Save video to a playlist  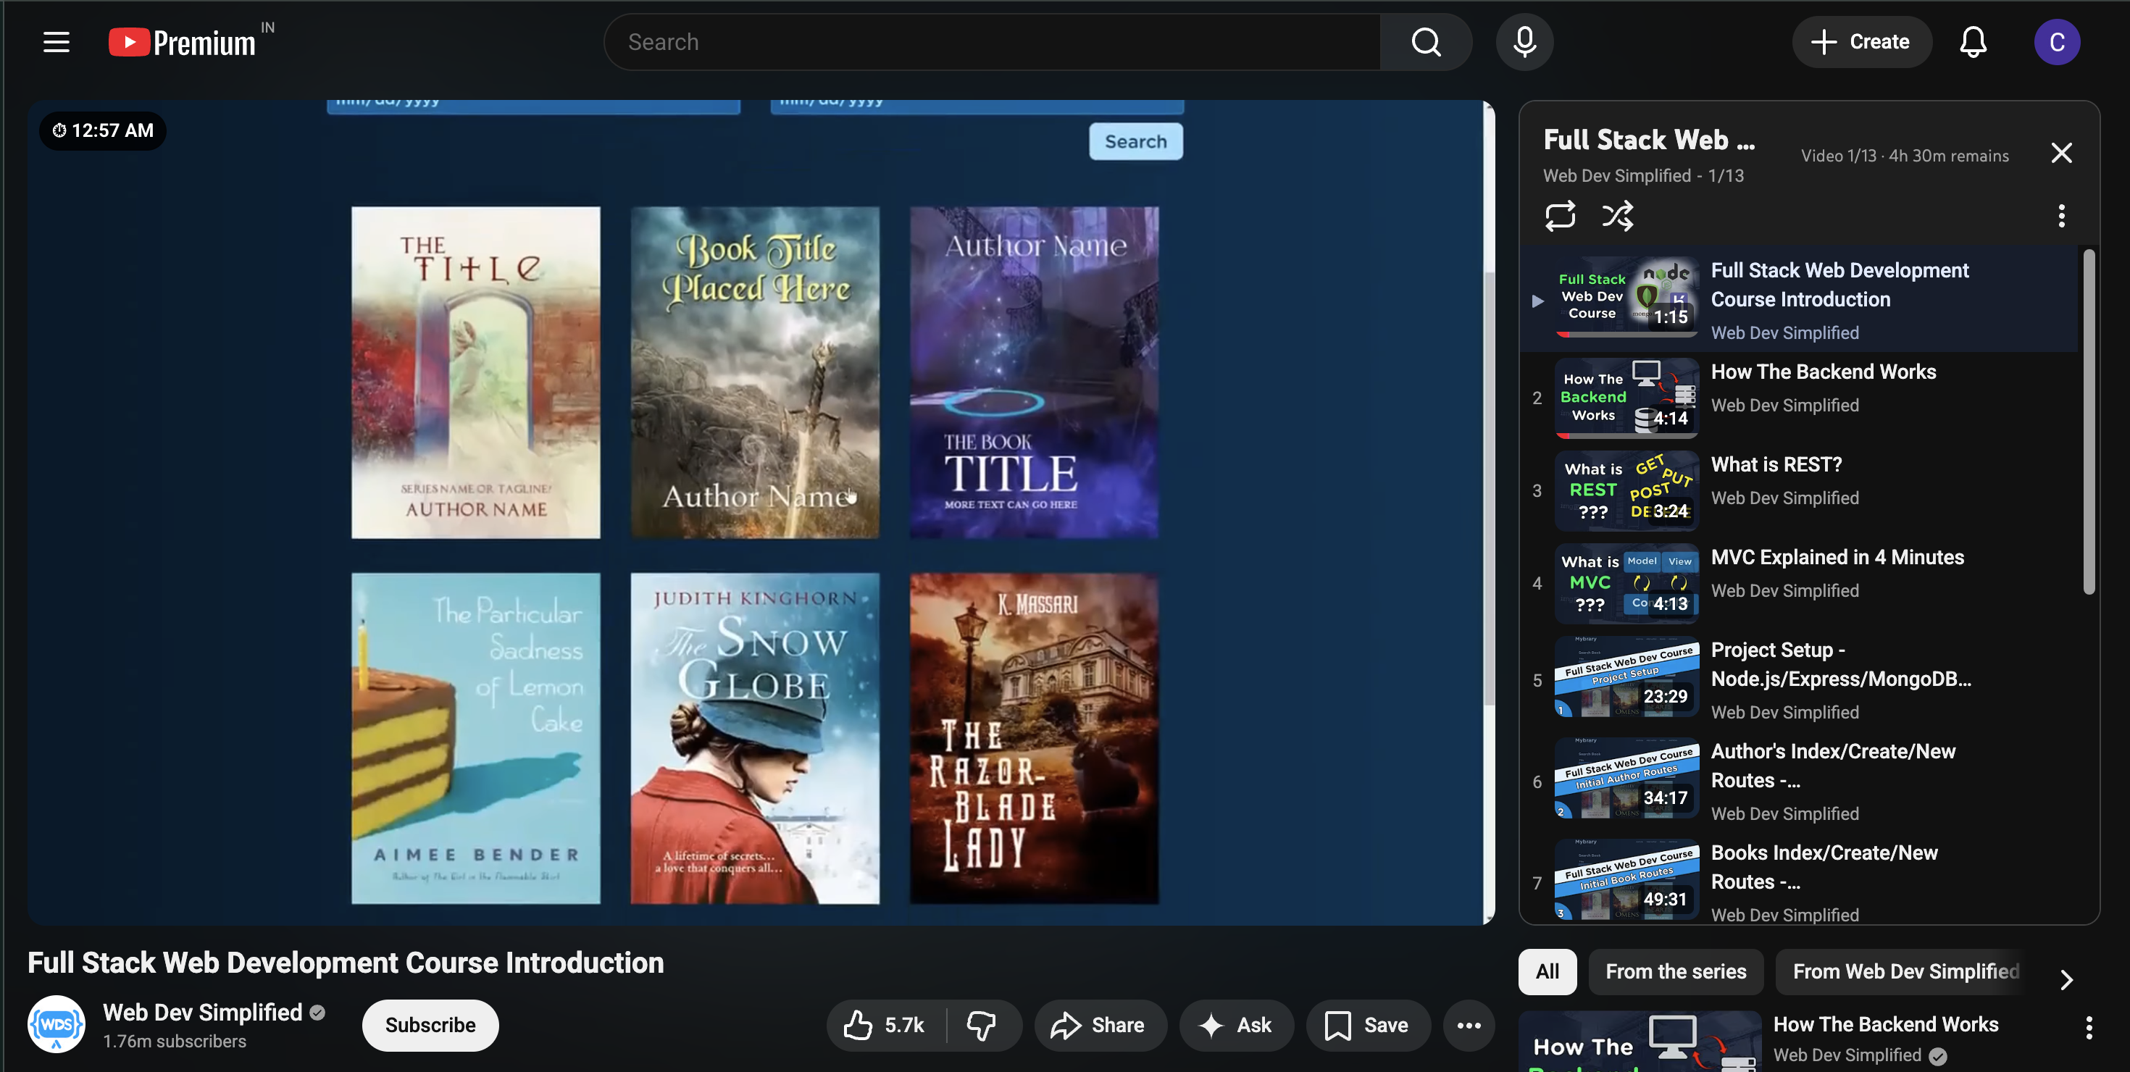[x=1368, y=1025]
